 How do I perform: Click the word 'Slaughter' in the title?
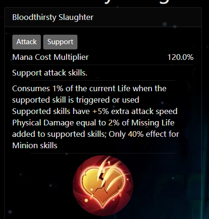click(76, 17)
